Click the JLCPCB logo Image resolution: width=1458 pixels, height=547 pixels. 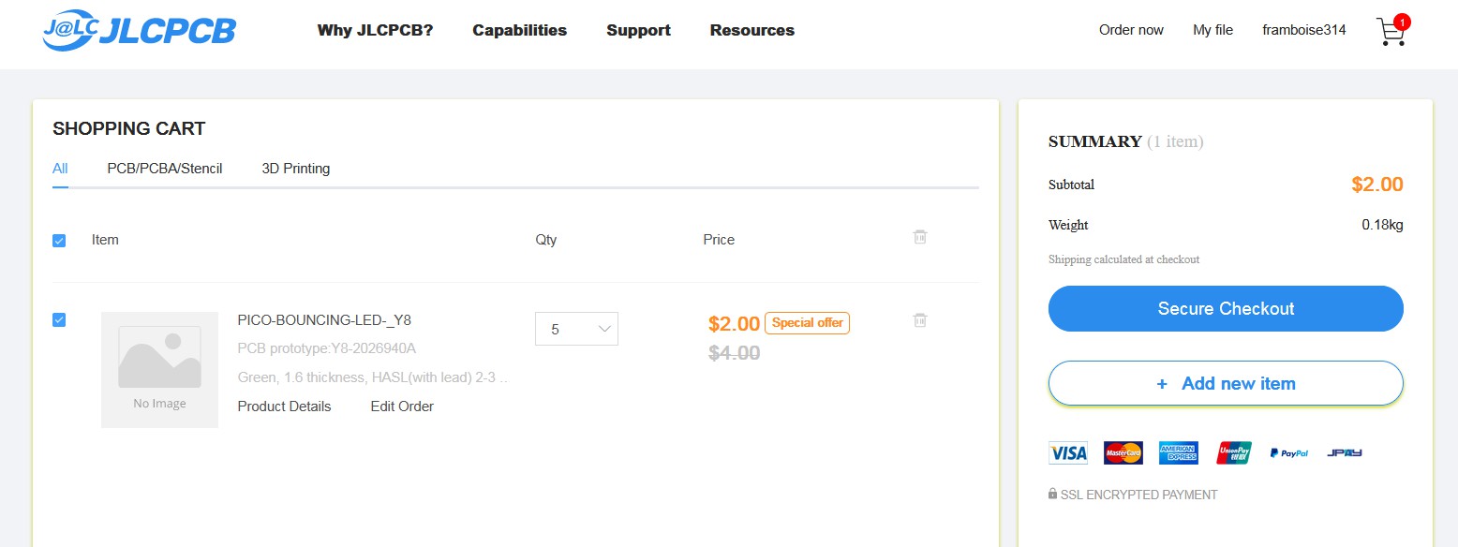click(139, 30)
